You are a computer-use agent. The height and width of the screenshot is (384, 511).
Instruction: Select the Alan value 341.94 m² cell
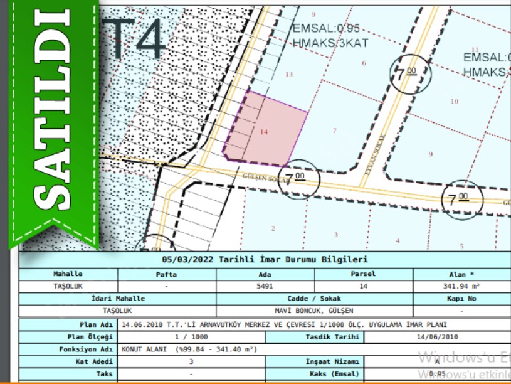click(x=461, y=286)
